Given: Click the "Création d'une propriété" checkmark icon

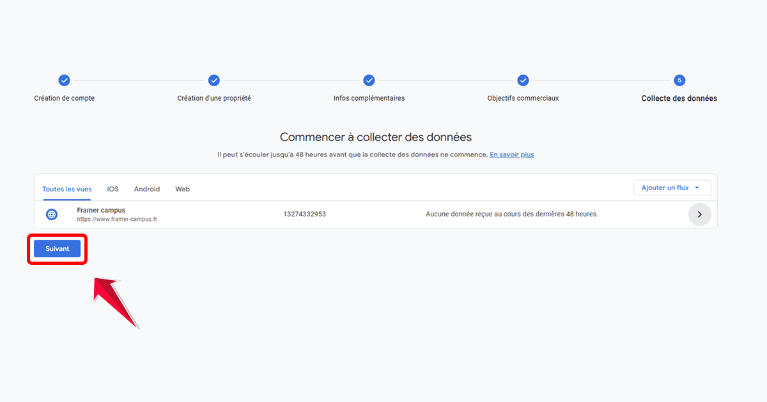Looking at the screenshot, I should 213,80.
